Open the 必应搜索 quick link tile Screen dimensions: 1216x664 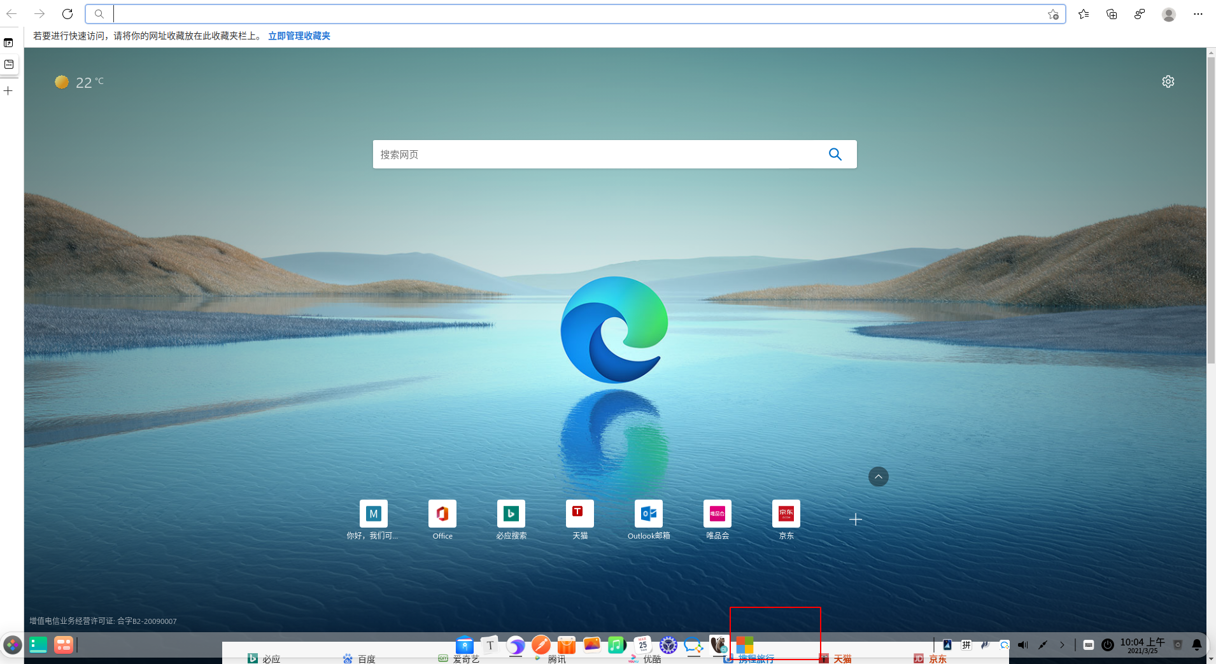(x=511, y=520)
